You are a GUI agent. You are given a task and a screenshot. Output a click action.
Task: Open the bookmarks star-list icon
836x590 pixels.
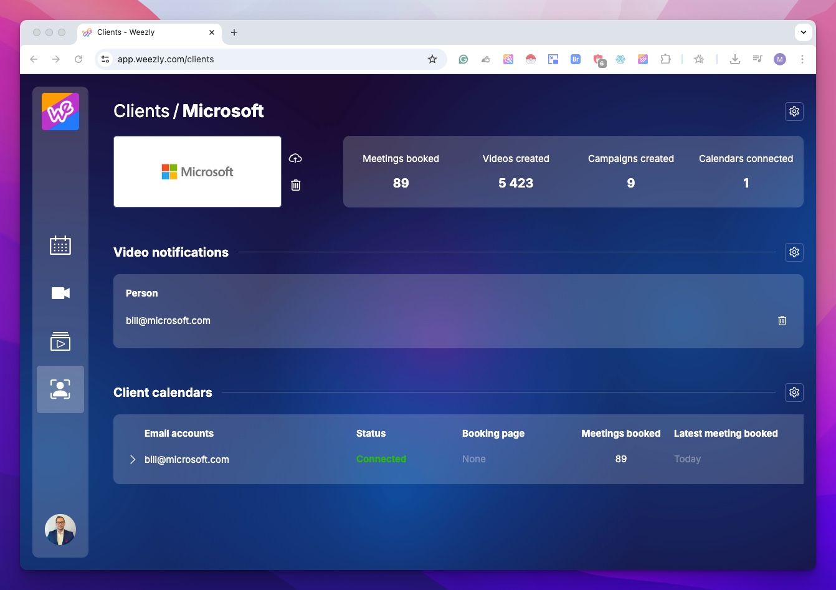point(699,59)
